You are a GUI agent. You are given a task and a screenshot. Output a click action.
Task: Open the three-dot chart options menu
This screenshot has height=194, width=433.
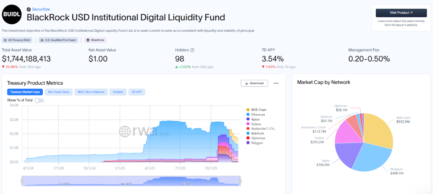pyautogui.click(x=276, y=83)
